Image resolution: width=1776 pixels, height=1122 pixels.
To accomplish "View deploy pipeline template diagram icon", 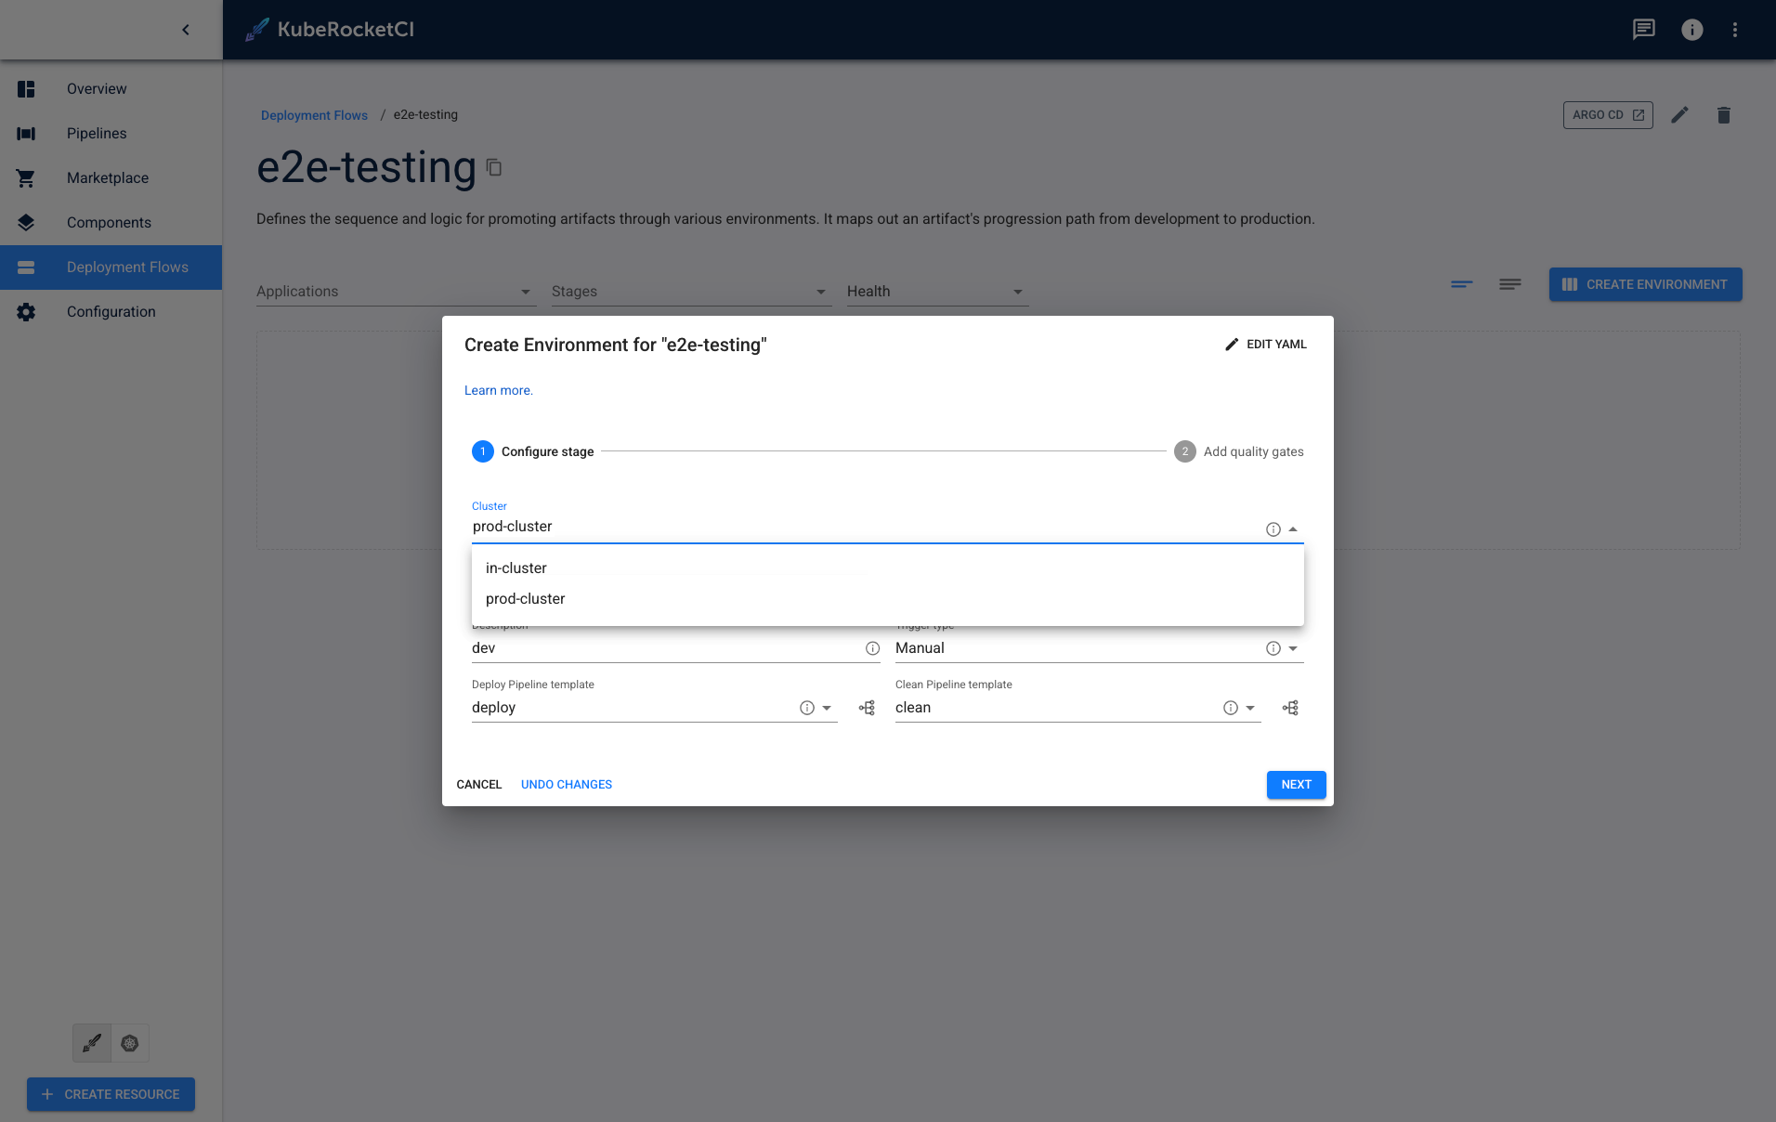I will [x=867, y=708].
